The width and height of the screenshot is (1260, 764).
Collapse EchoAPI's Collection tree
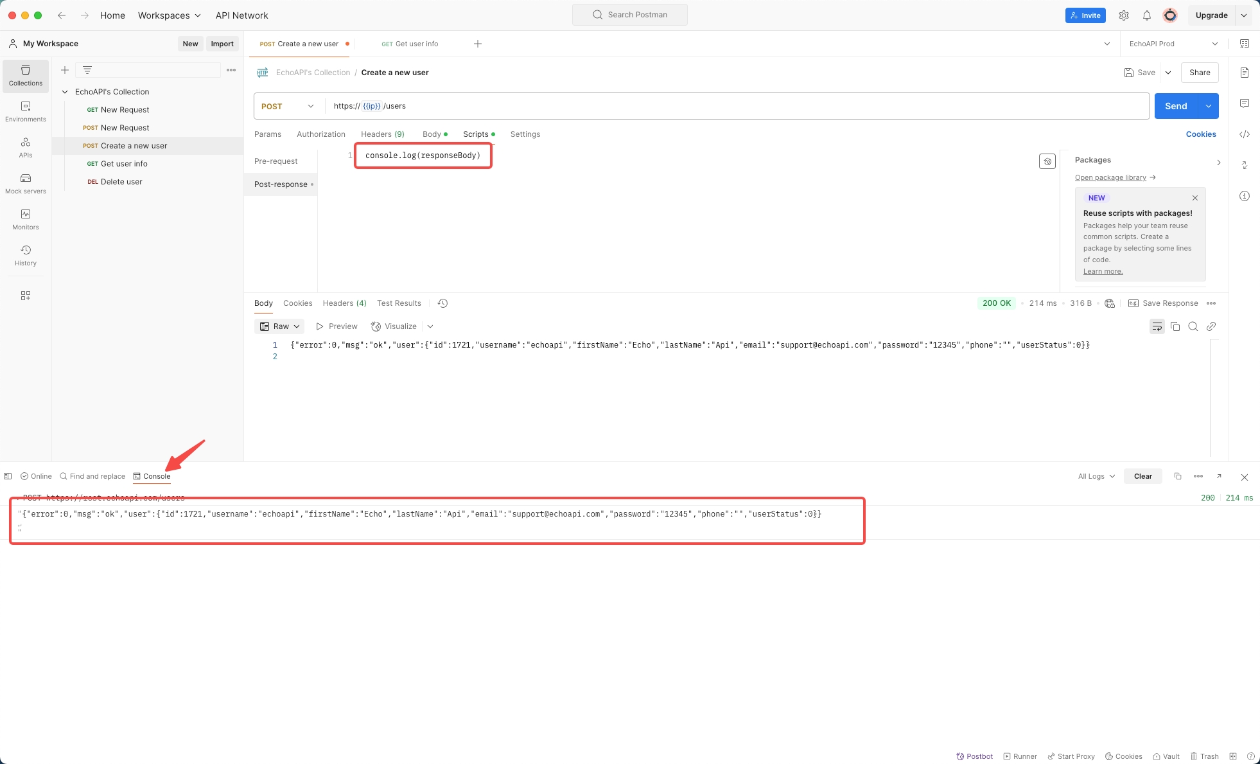coord(65,92)
